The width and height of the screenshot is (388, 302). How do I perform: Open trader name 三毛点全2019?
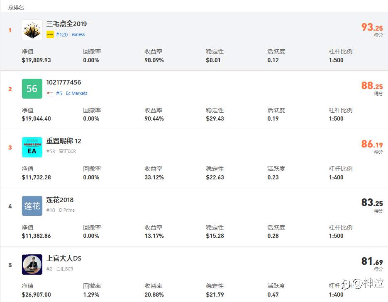tap(66, 24)
